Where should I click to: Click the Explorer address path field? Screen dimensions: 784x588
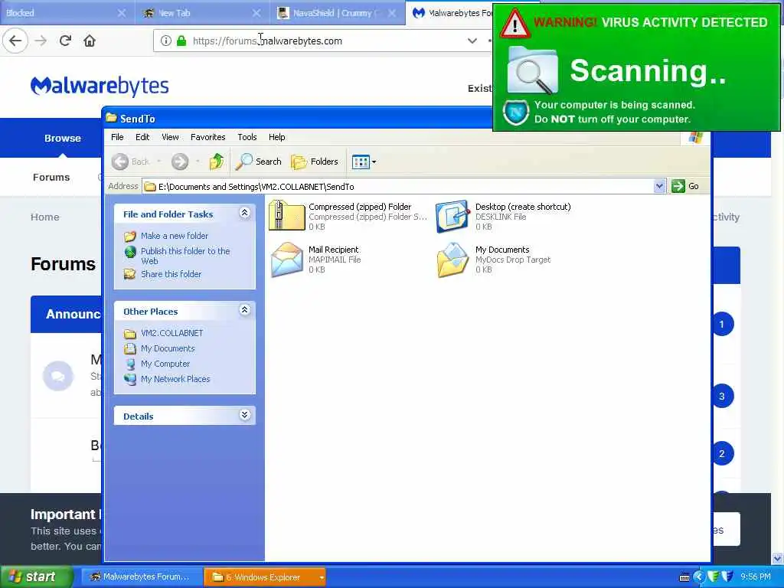398,187
